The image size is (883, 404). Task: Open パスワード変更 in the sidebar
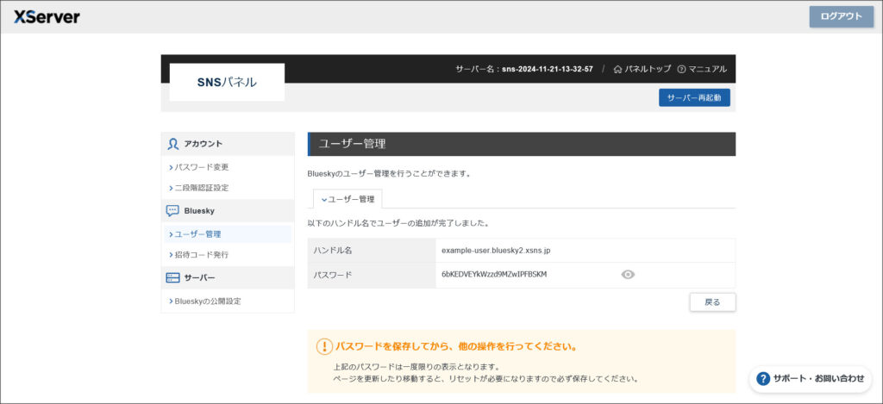[x=201, y=167]
